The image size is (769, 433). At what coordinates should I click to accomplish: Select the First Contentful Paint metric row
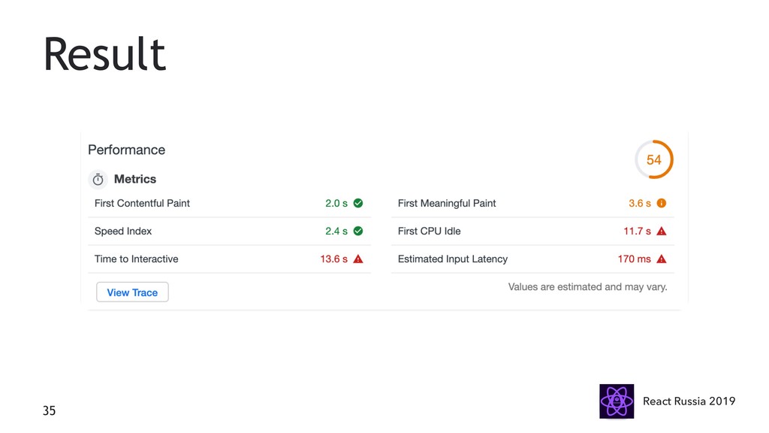click(x=230, y=203)
